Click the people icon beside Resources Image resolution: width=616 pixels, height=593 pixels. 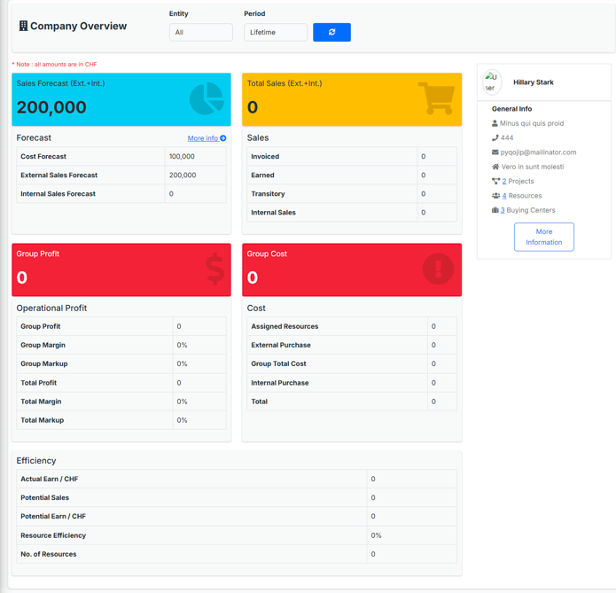(x=495, y=196)
